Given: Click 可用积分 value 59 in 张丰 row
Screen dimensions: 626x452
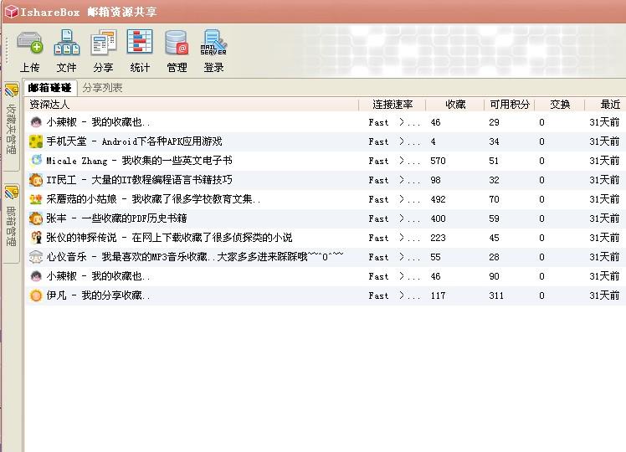Looking at the screenshot, I should pyautogui.click(x=494, y=218).
